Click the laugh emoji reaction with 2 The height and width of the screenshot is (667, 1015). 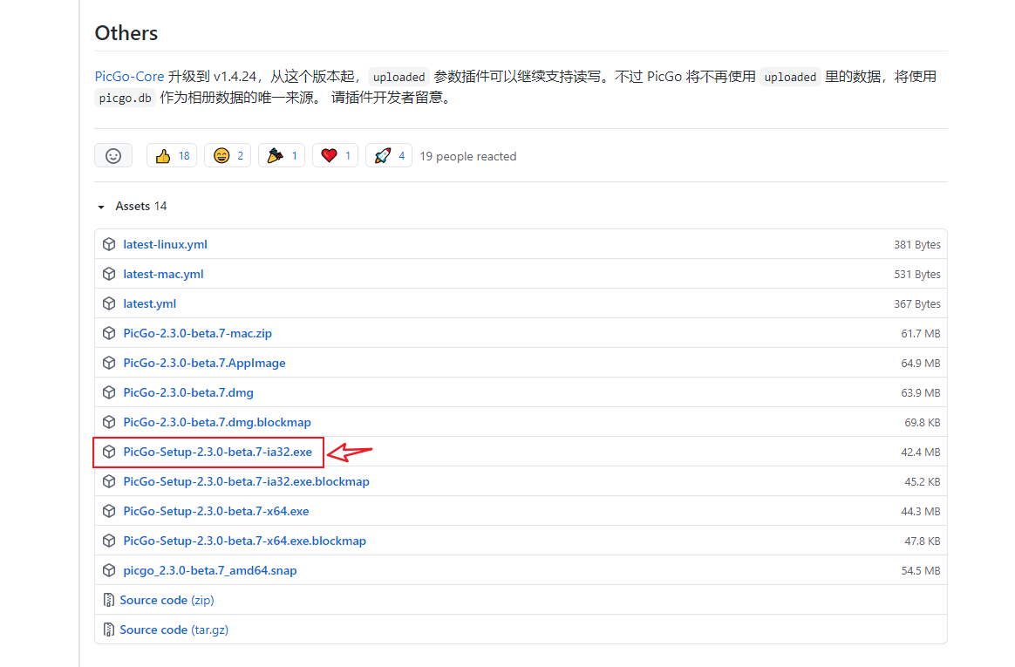point(228,156)
